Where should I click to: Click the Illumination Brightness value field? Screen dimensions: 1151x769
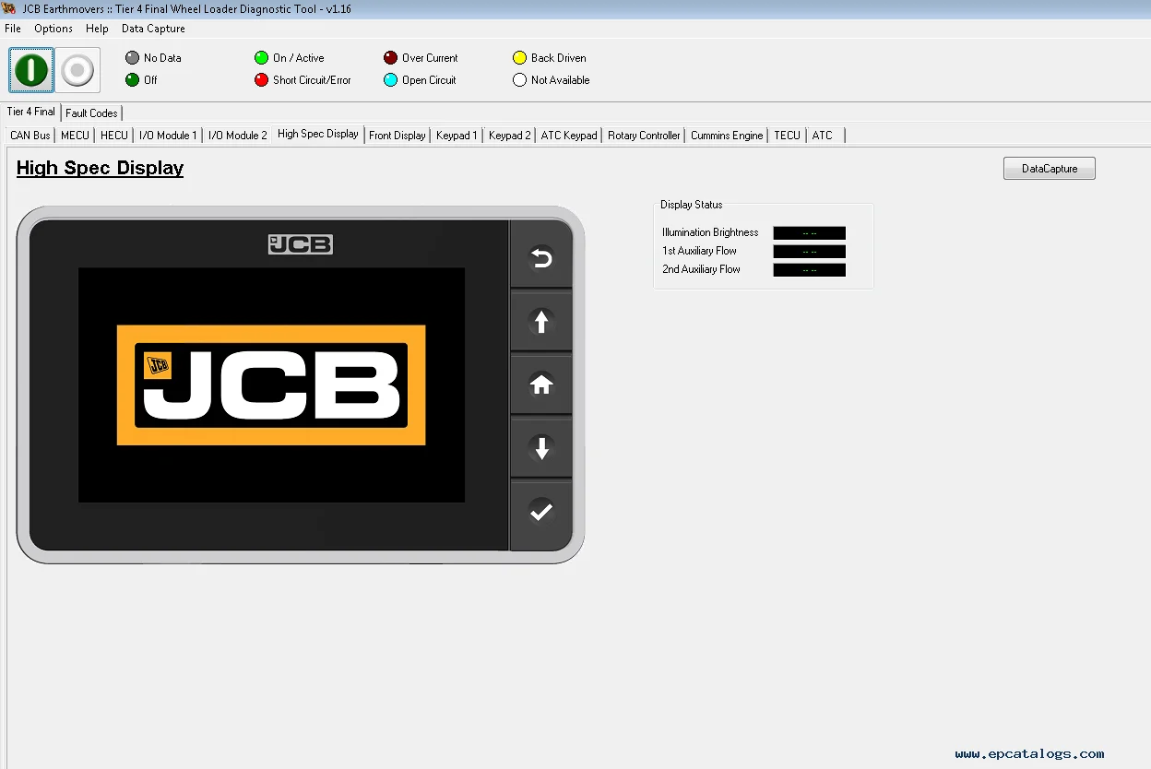point(809,232)
